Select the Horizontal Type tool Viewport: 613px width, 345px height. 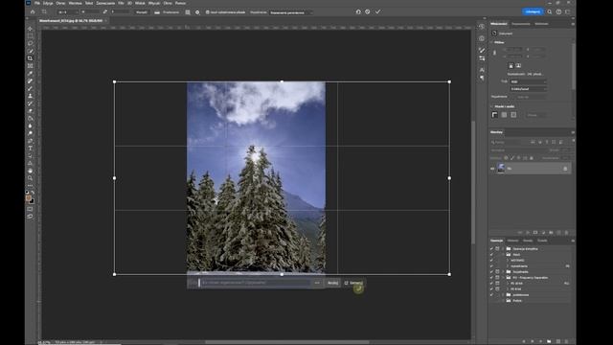point(30,149)
